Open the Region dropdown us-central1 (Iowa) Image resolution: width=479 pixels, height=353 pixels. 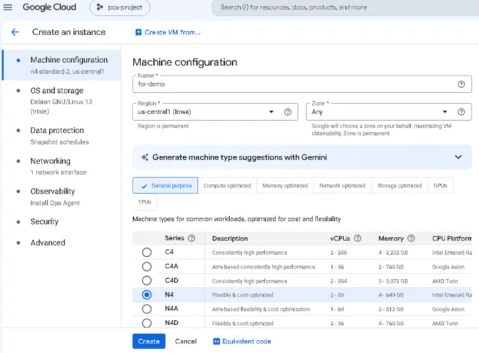click(x=215, y=112)
